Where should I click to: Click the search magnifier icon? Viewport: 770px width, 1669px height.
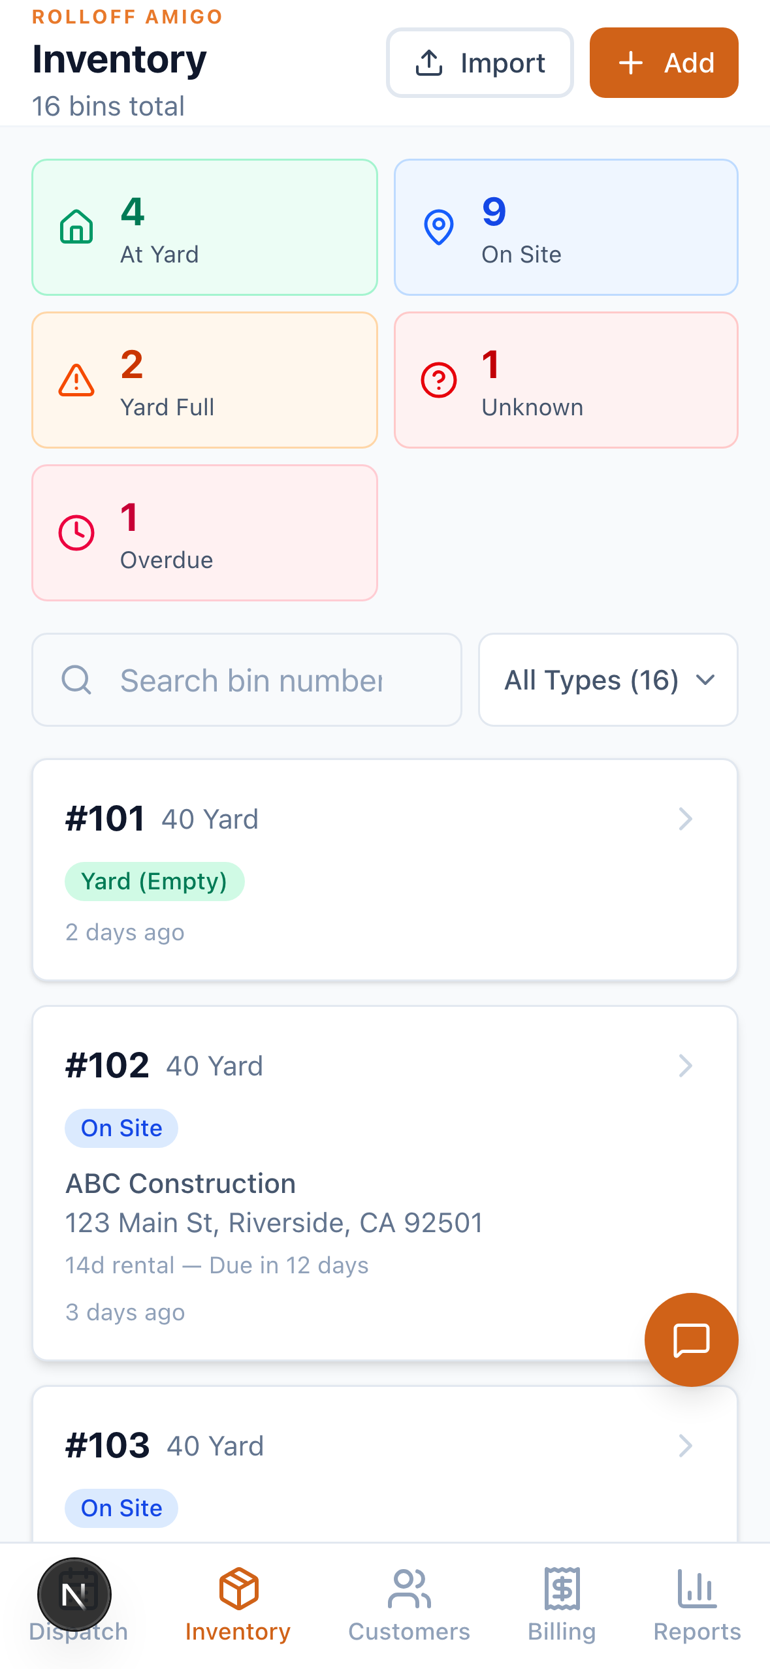(x=76, y=680)
